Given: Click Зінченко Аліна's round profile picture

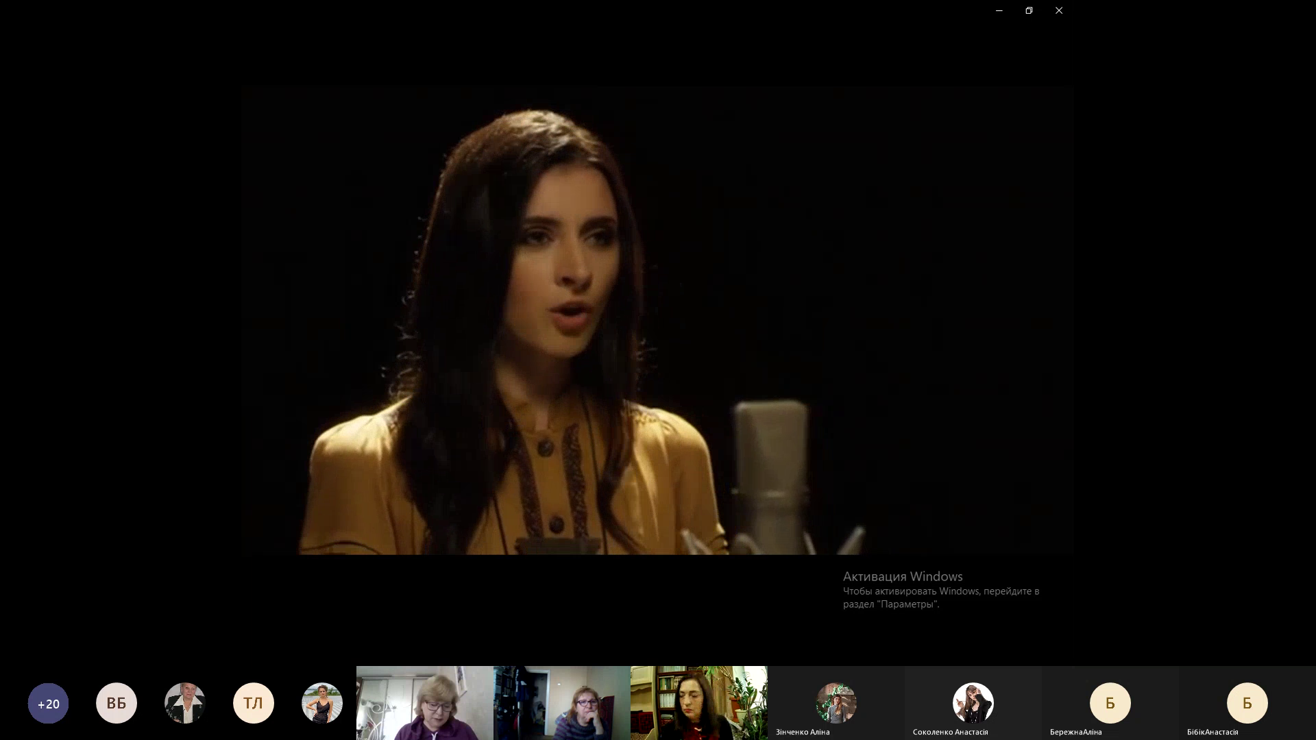Looking at the screenshot, I should coord(836,703).
